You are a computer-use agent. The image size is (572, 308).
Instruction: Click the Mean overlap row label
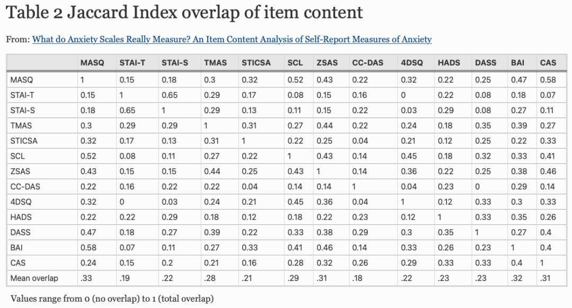34,278
